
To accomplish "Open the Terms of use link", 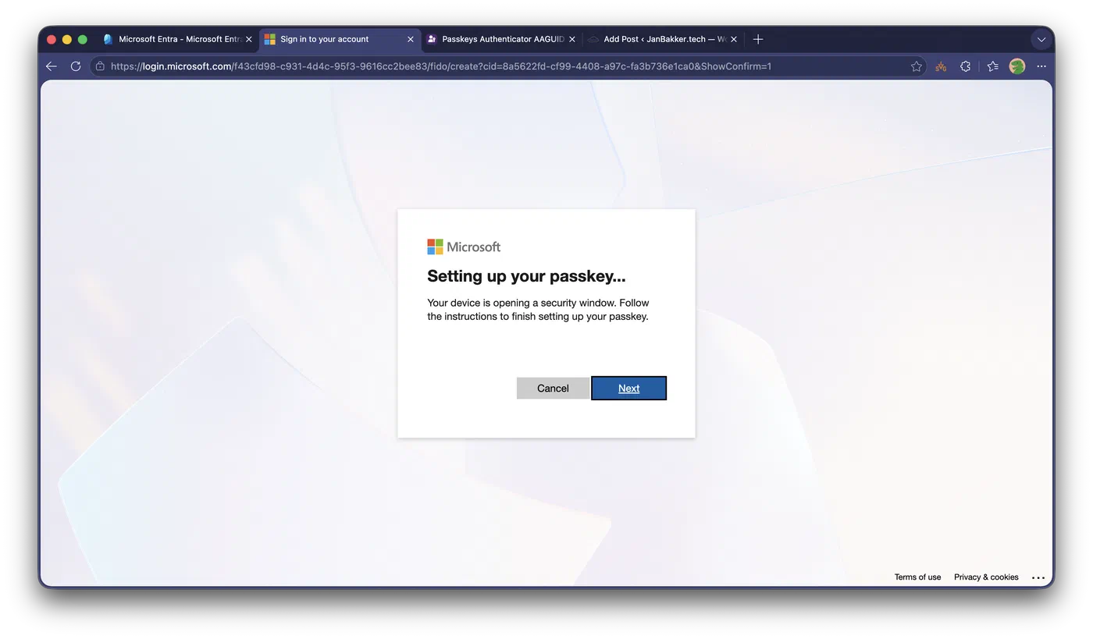I will pyautogui.click(x=917, y=577).
